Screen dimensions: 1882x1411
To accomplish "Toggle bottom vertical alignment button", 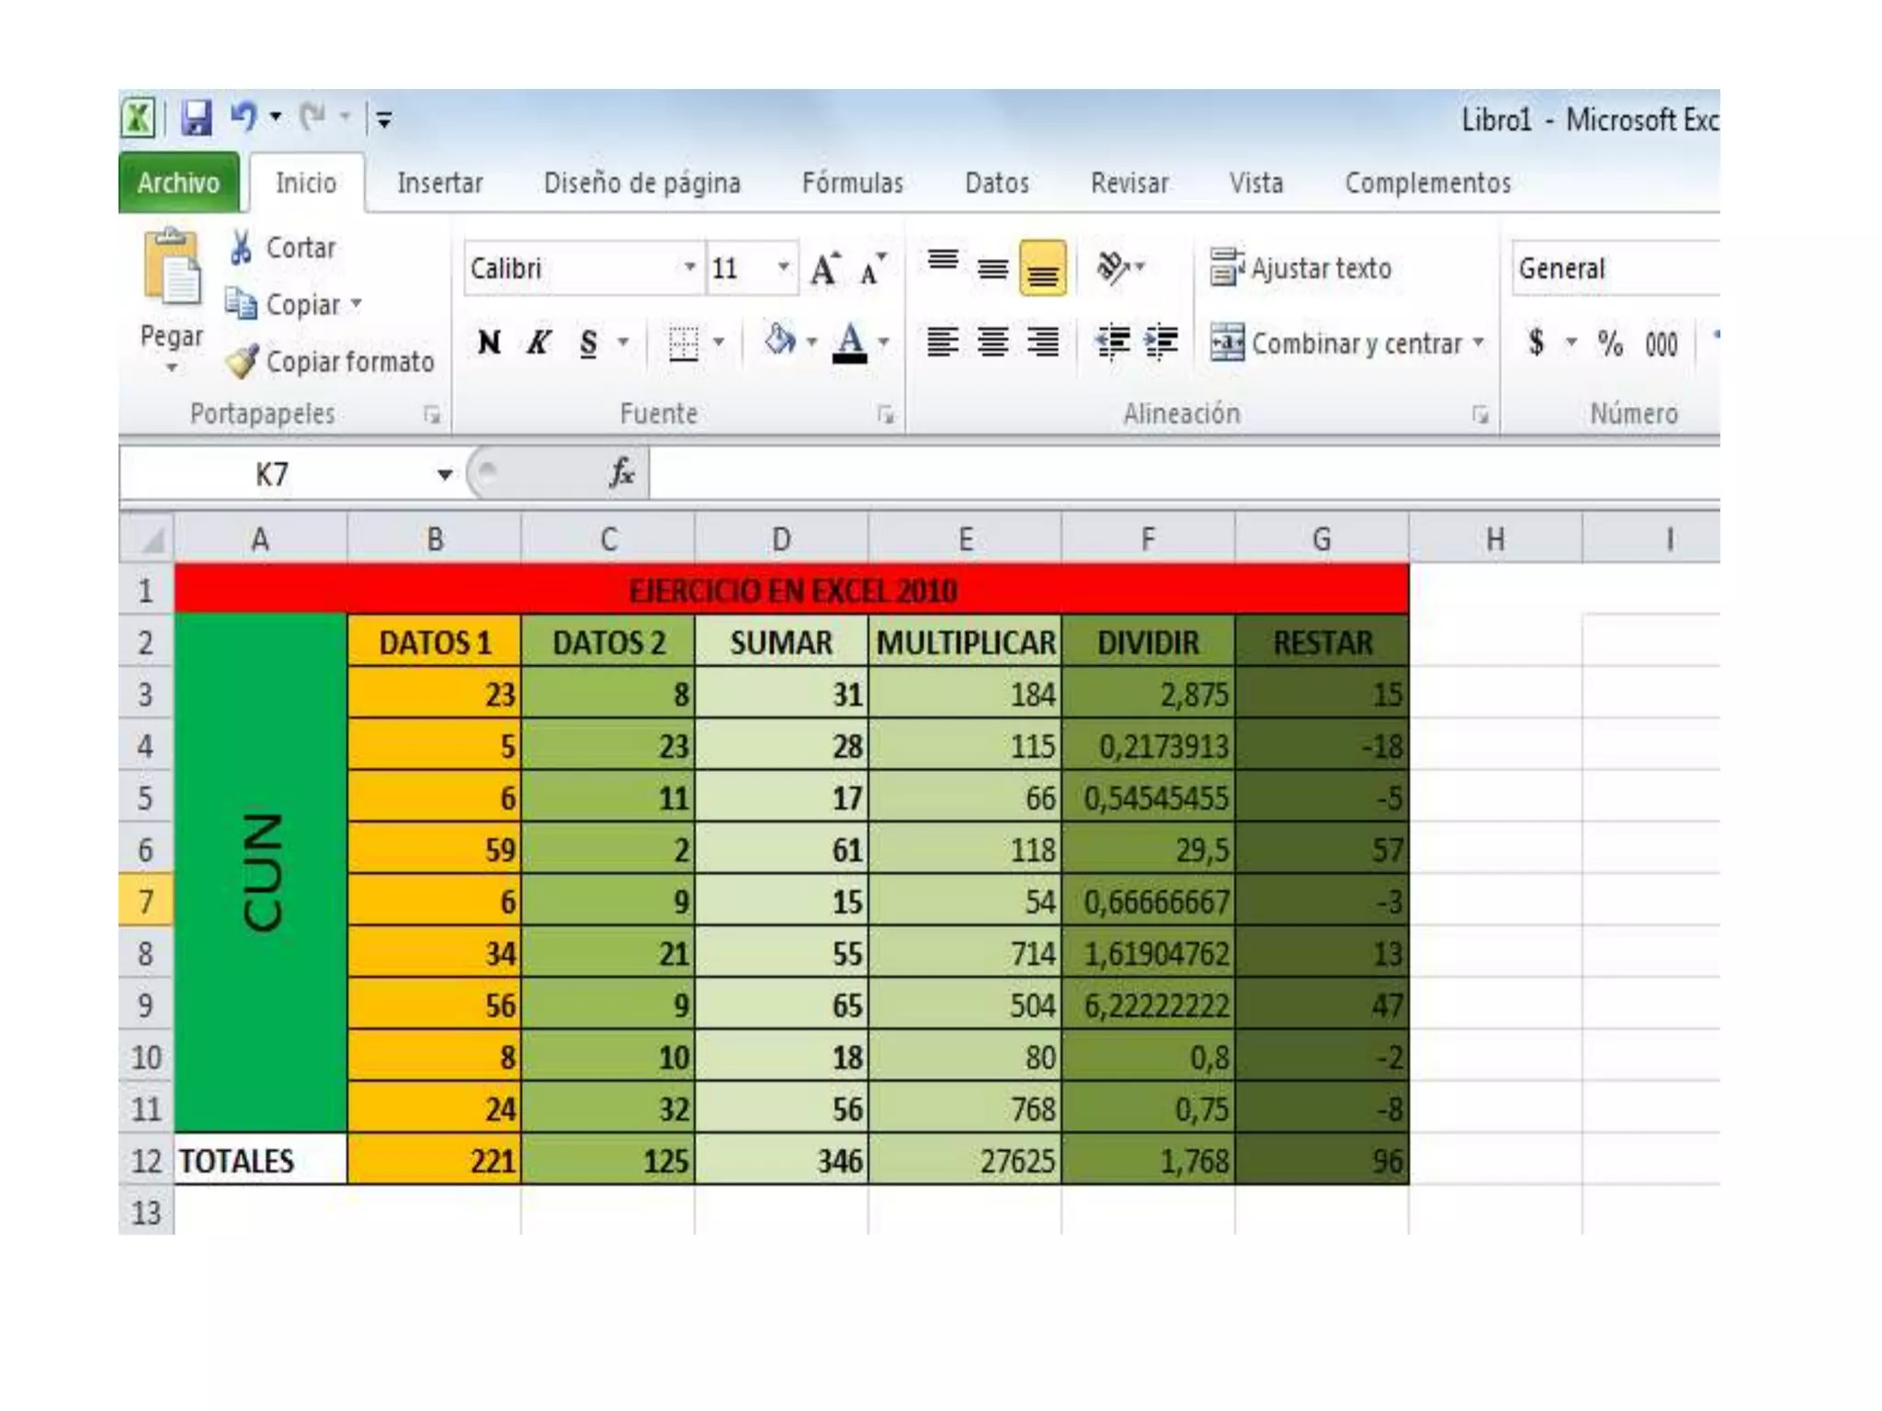I will (1042, 269).
